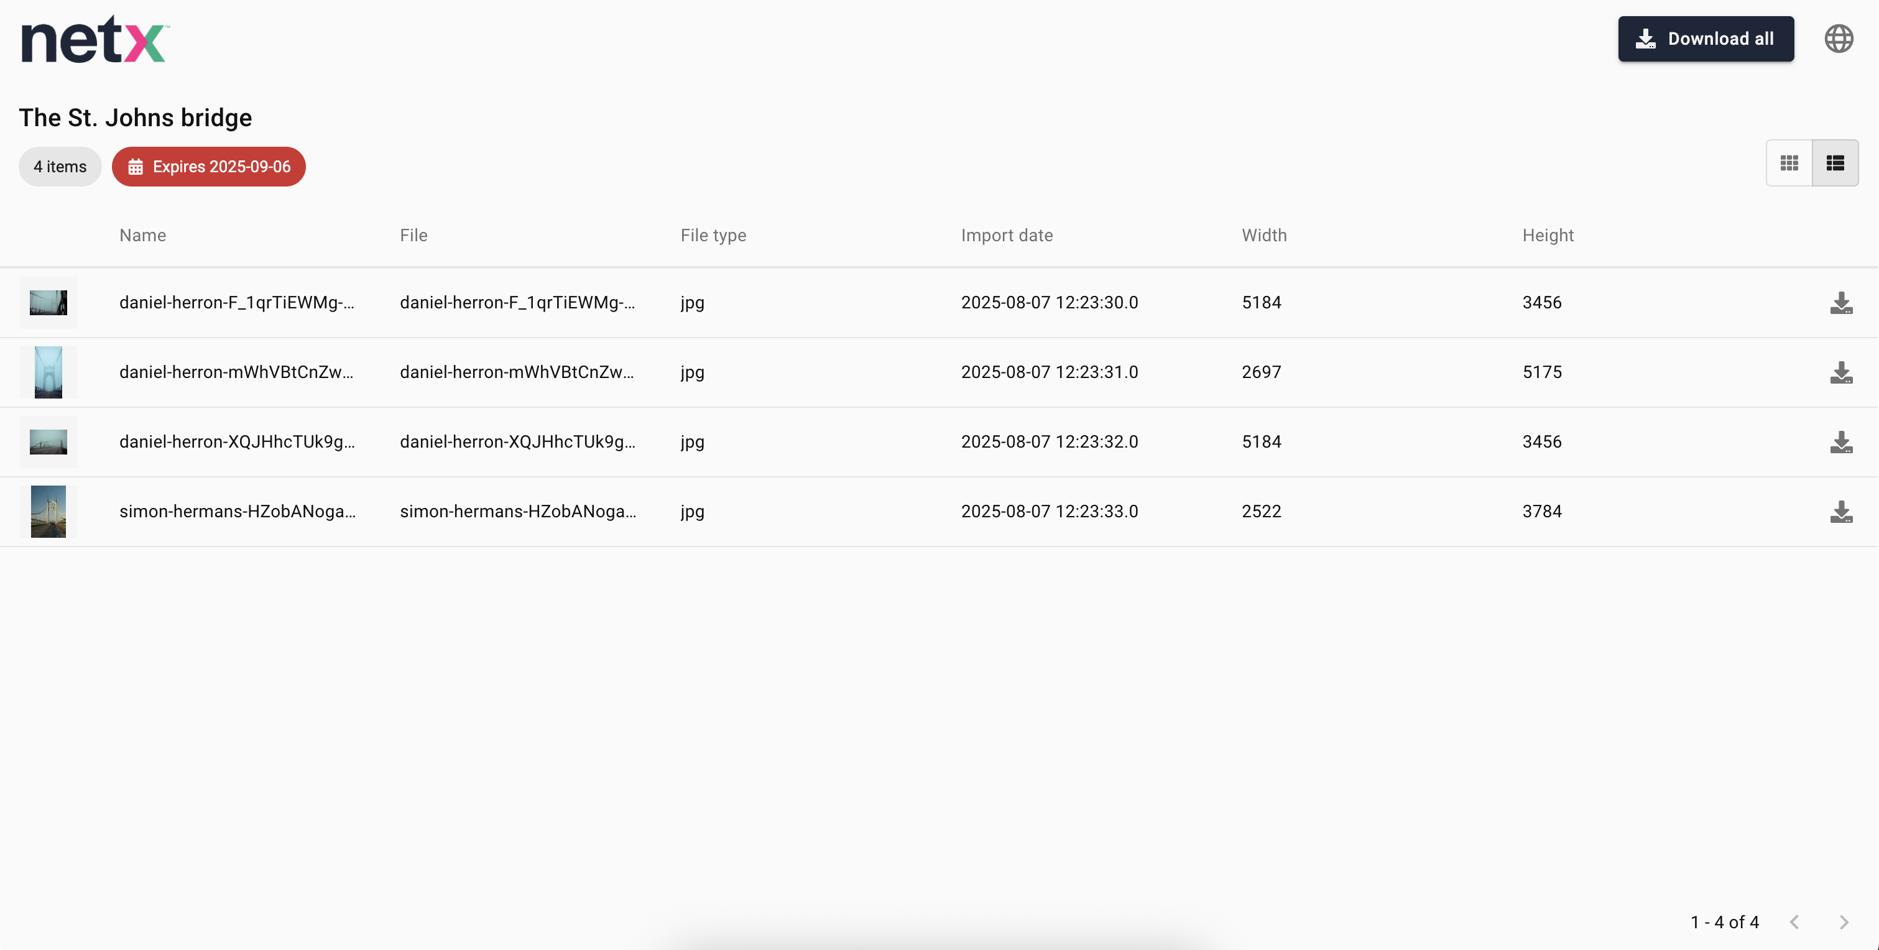Open the globe language selector
Screen dimensions: 1879x950
[x=1838, y=39]
